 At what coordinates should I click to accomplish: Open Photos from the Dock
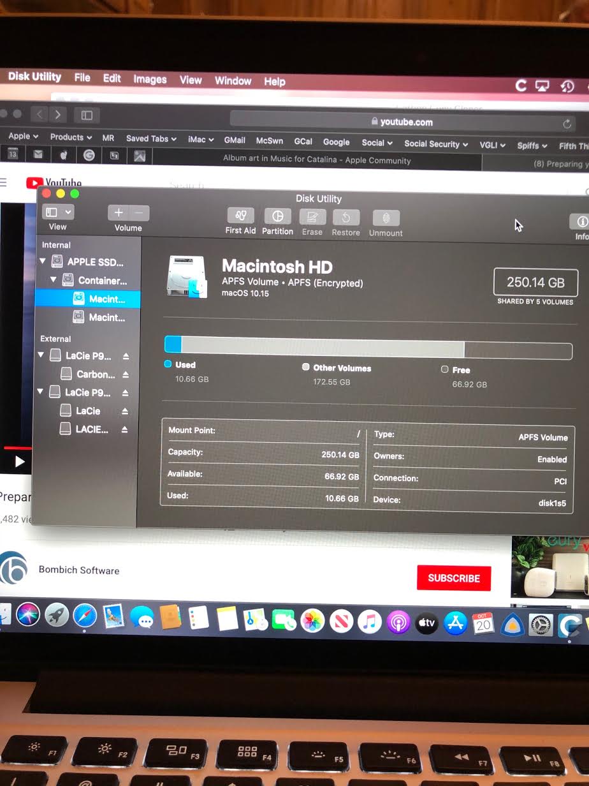click(312, 621)
